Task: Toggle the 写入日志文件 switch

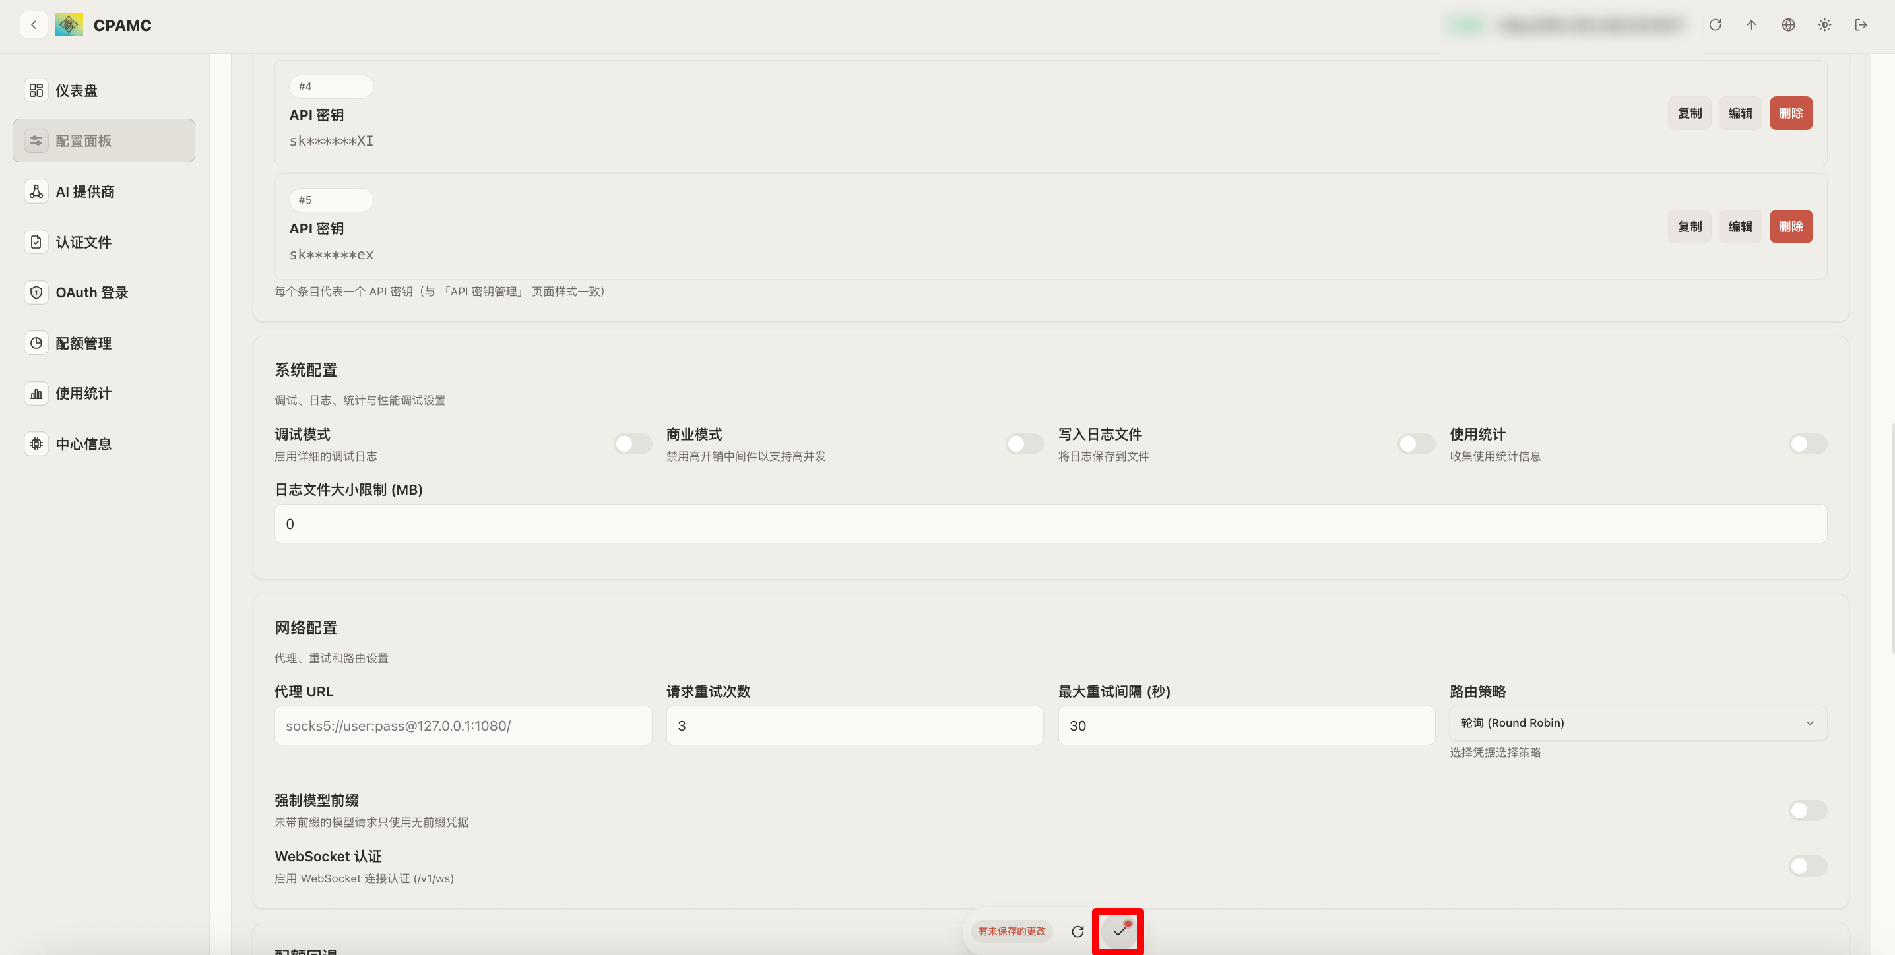Action: pyautogui.click(x=1415, y=444)
